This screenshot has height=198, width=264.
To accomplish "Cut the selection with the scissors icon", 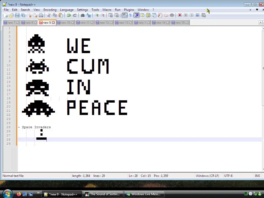I will pyautogui.click(x=49, y=15).
